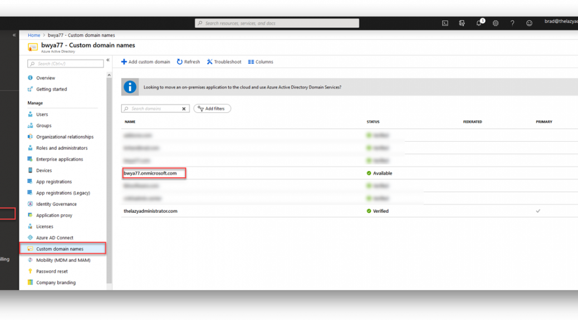
Task: Click the top Search resources, services, and docs bar
Action: [277, 23]
